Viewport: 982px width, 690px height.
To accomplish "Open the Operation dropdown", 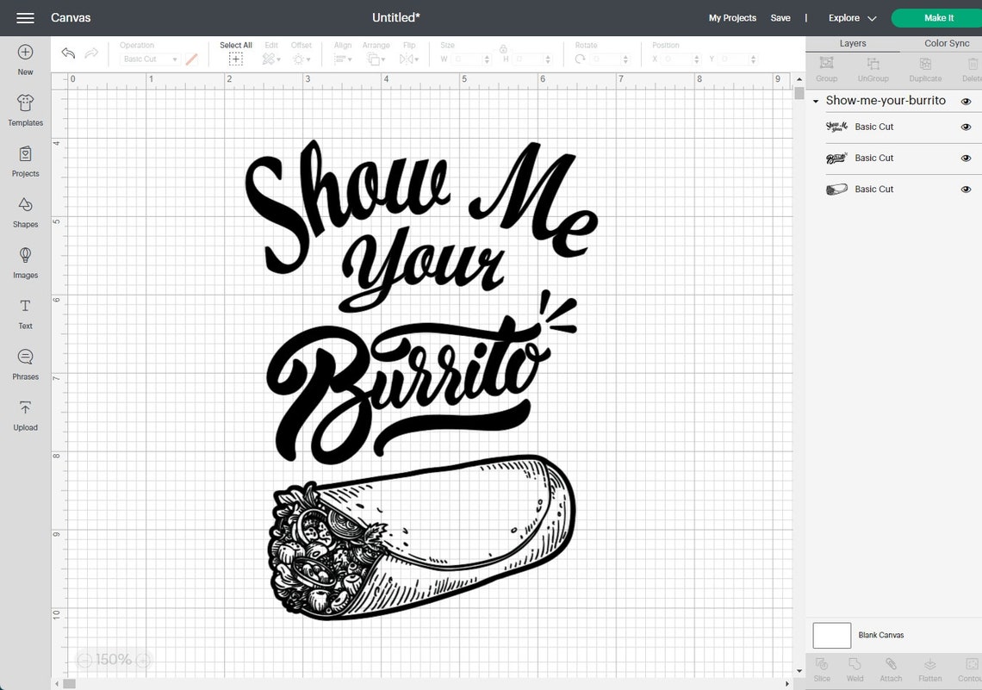I will [x=151, y=59].
